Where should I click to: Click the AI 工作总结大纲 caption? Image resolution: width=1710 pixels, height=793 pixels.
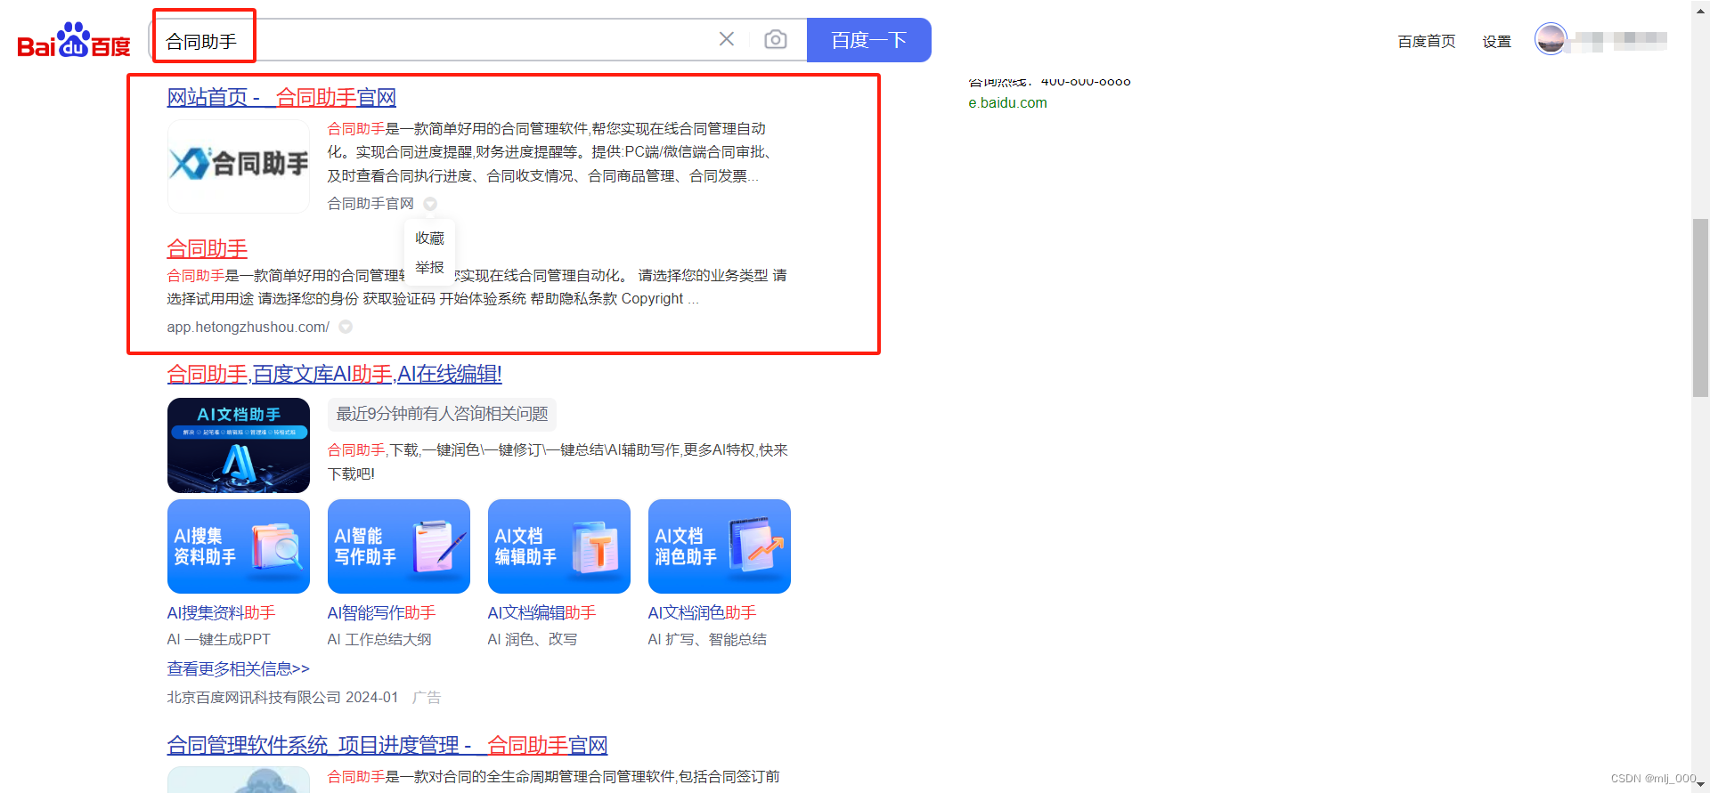[379, 639]
